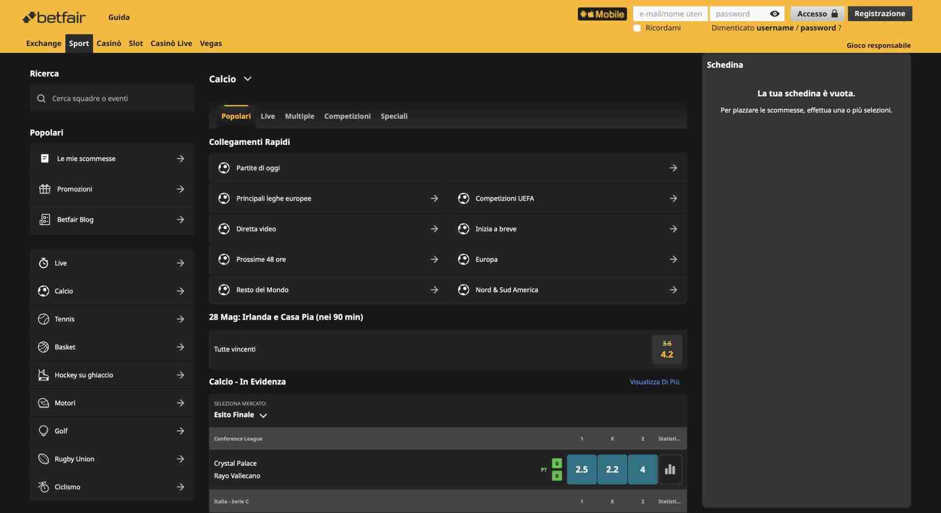Click the Live stopwatch icon in sidebar
Viewport: 941px width, 513px height.
click(44, 263)
